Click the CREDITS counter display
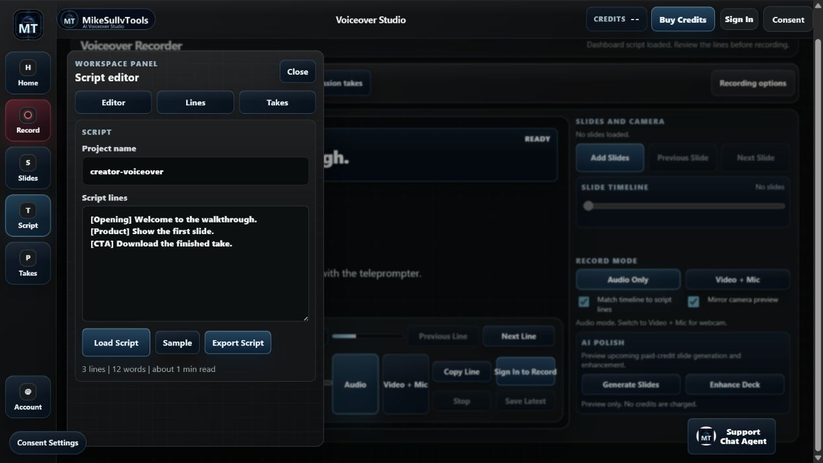 [616, 20]
